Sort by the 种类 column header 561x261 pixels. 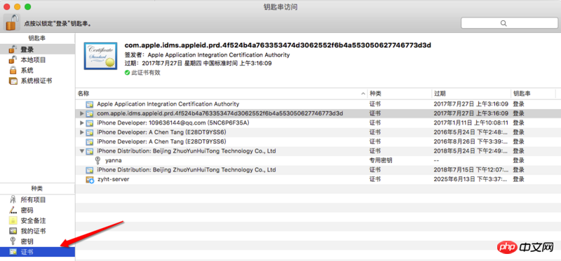tap(400, 94)
